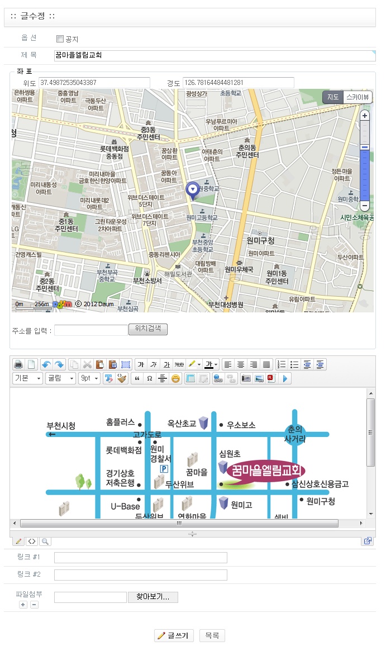Open the 굴림 font dropdown
This screenshot has width=386, height=651.
[60, 378]
